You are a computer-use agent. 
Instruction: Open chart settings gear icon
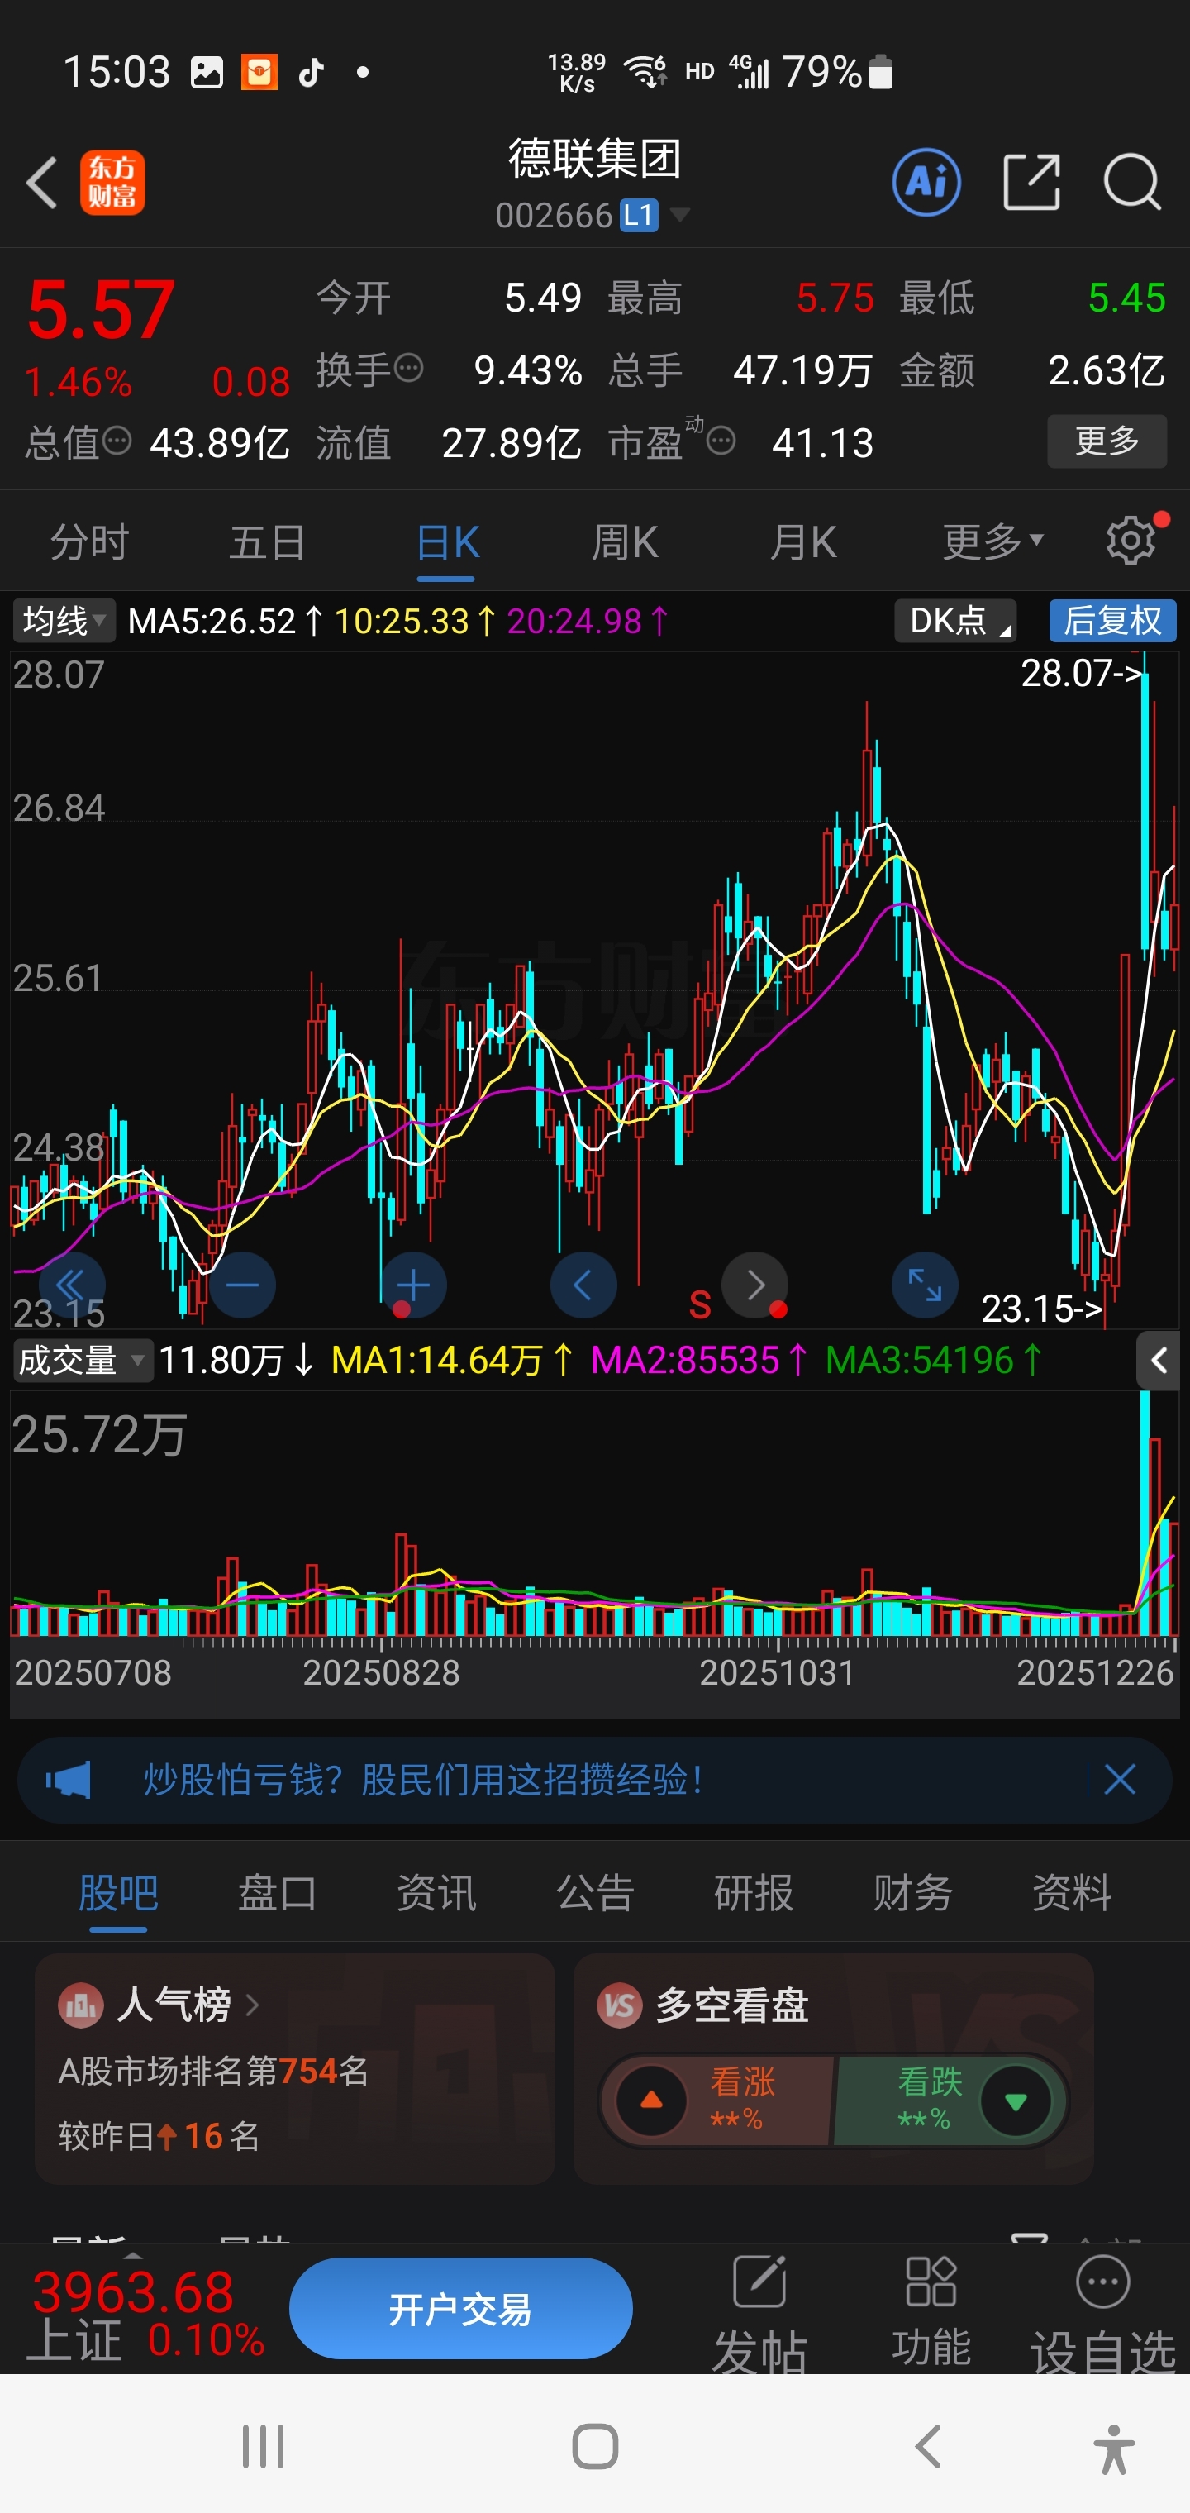pyautogui.click(x=1131, y=540)
